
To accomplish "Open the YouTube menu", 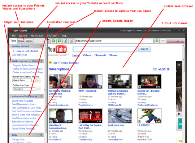I will (52, 35).
